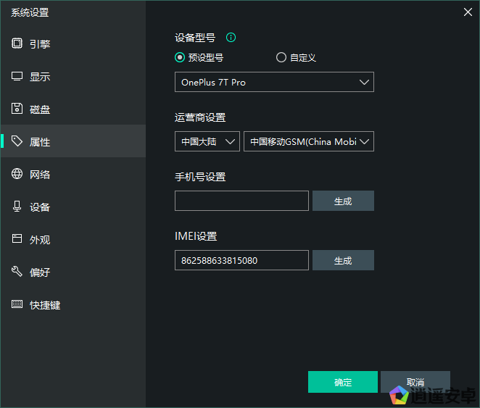Expand the 中国大陆 region dropdown
This screenshot has height=408, width=480.
point(207,141)
